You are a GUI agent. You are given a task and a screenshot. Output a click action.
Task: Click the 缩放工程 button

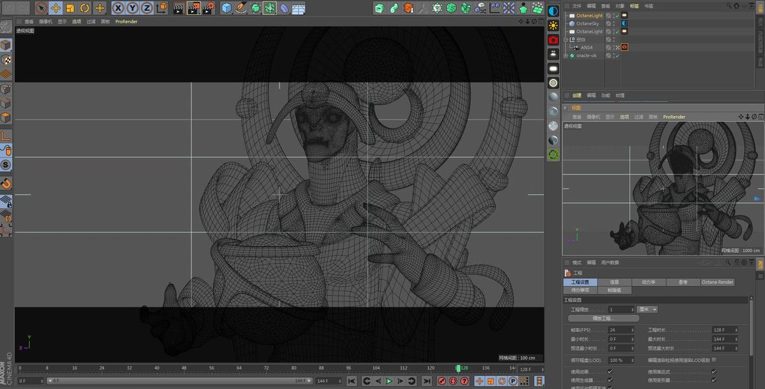click(x=603, y=318)
